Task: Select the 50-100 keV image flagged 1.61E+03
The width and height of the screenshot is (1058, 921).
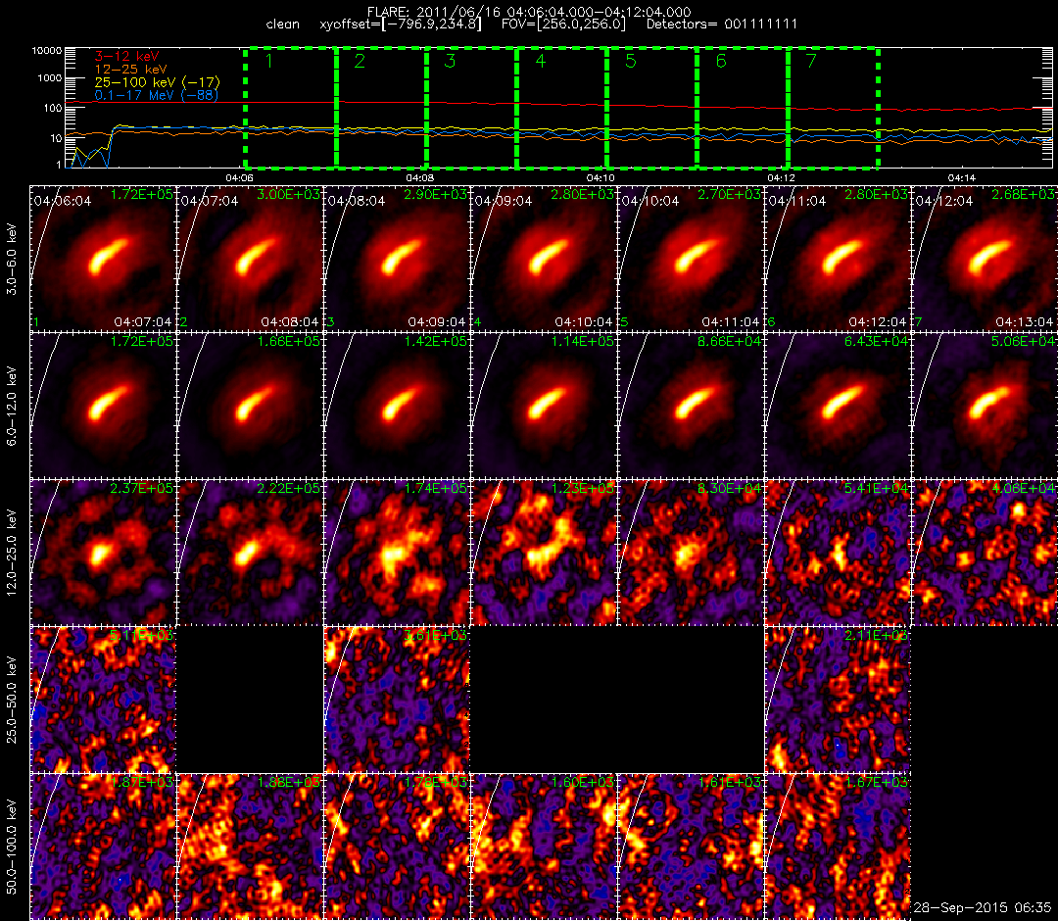Action: [x=691, y=847]
